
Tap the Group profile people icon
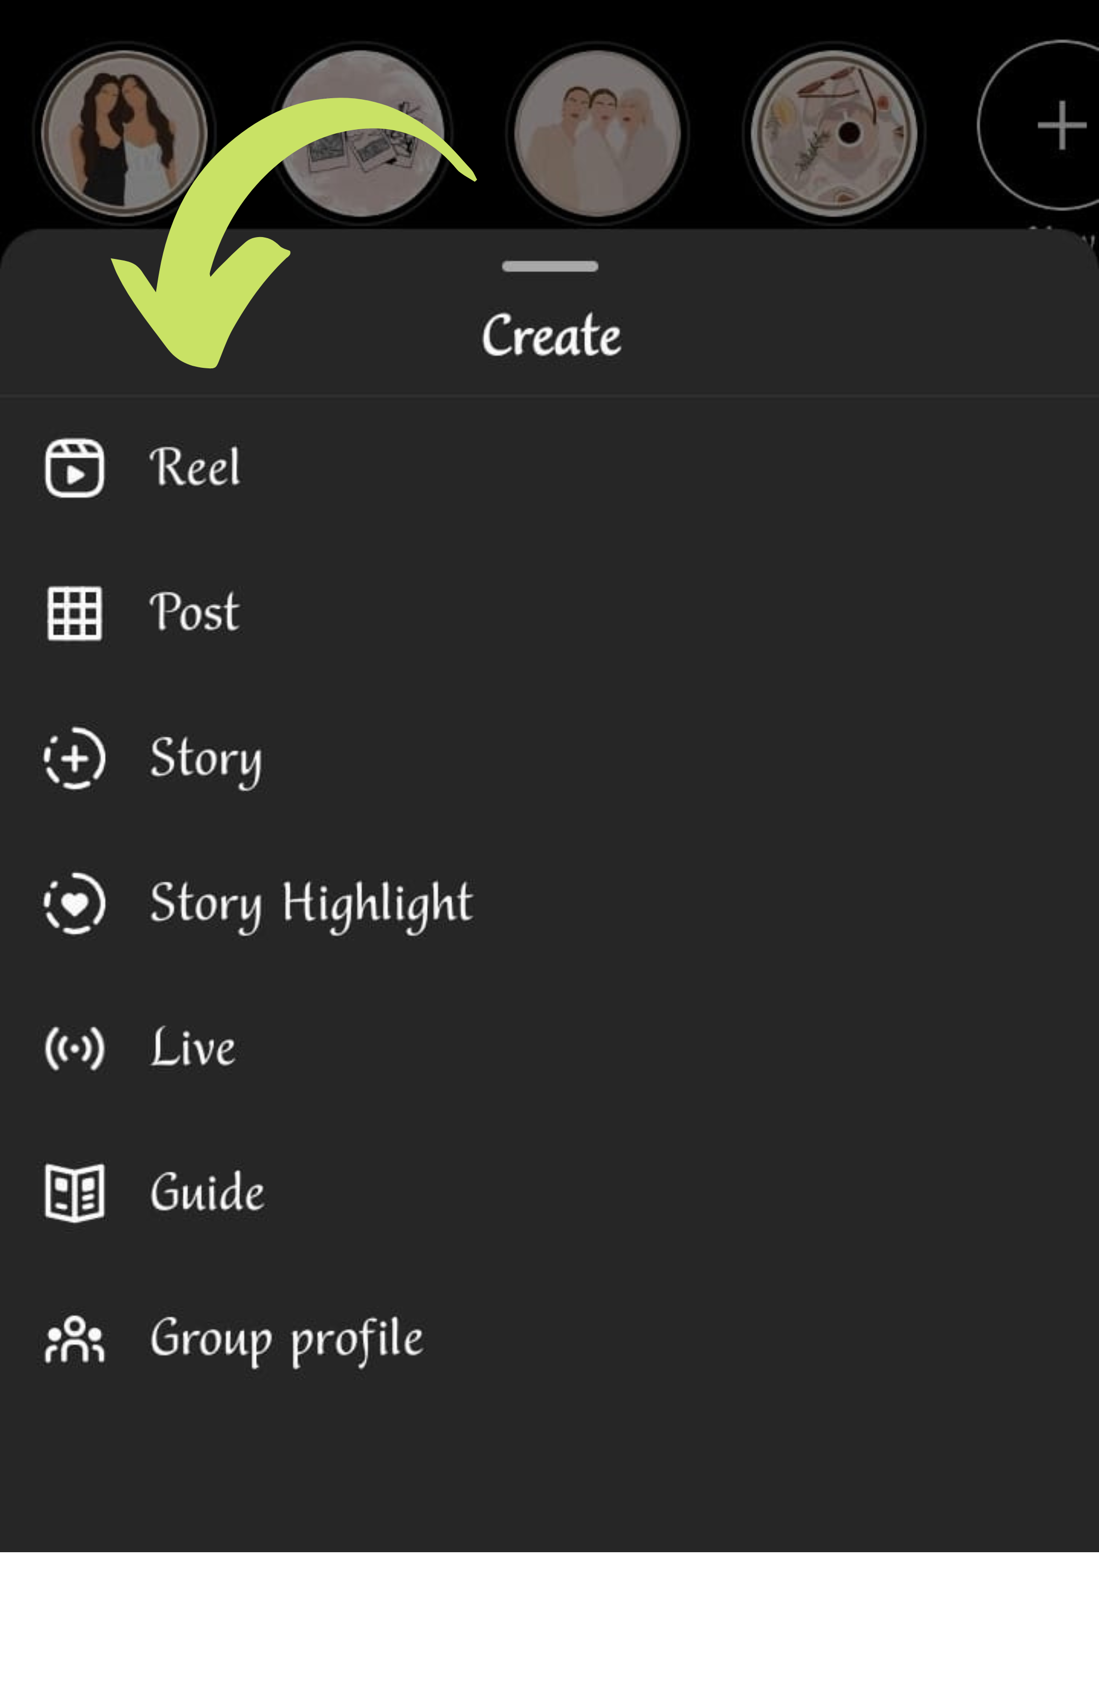pos(74,1339)
